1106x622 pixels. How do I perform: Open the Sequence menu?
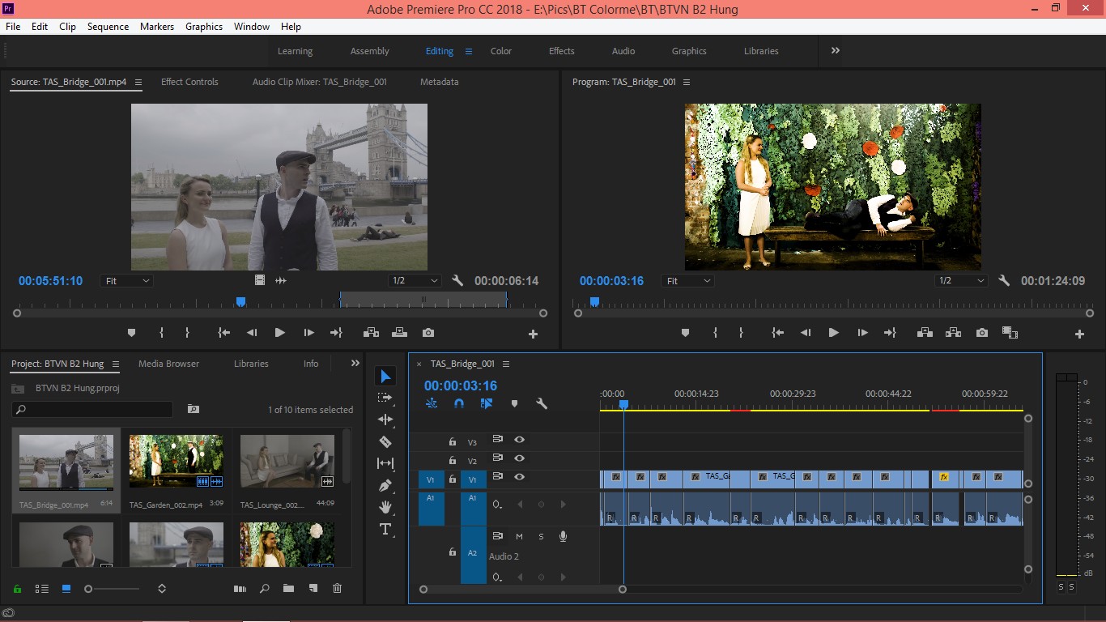108,27
